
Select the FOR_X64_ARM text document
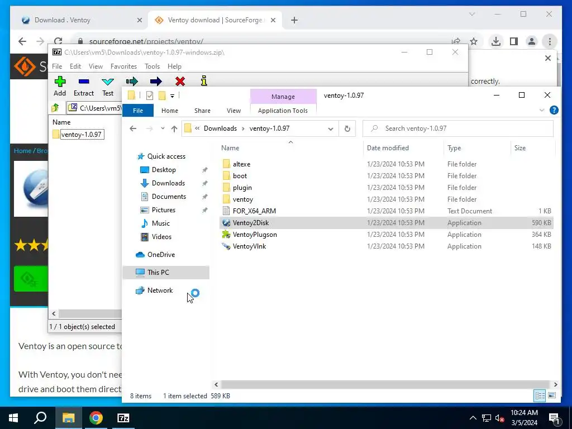tap(387, 211)
